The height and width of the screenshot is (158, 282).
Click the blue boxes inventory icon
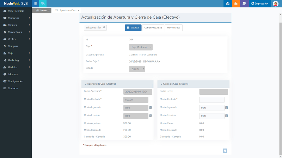227,4
